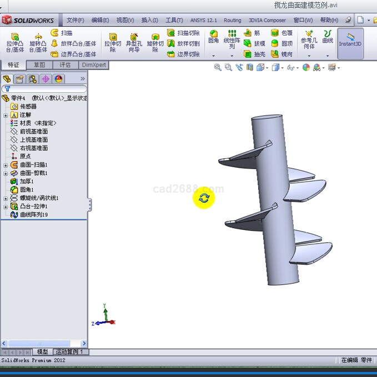The height and width of the screenshot is (377, 377).
Task: Expand the 曲面-扫描1 feature node
Action: coord(6,165)
